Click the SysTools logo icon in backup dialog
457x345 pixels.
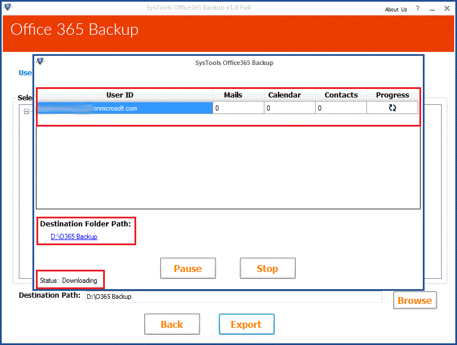40,61
